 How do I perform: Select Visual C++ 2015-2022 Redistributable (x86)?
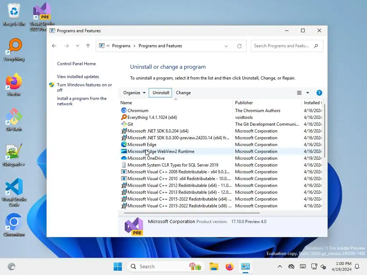221,206
